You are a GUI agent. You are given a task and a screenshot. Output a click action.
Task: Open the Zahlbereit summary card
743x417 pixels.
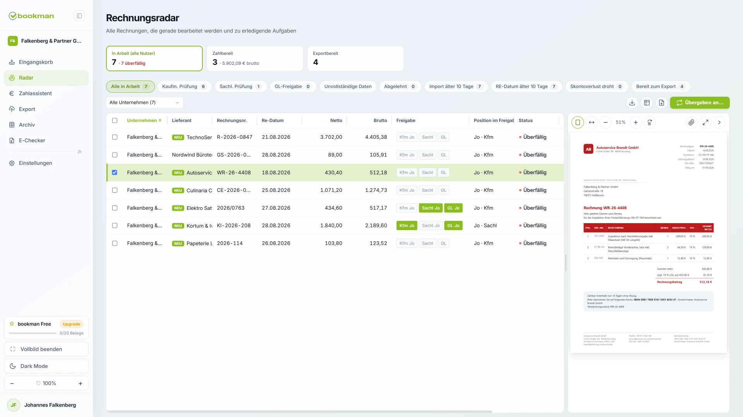[255, 59]
